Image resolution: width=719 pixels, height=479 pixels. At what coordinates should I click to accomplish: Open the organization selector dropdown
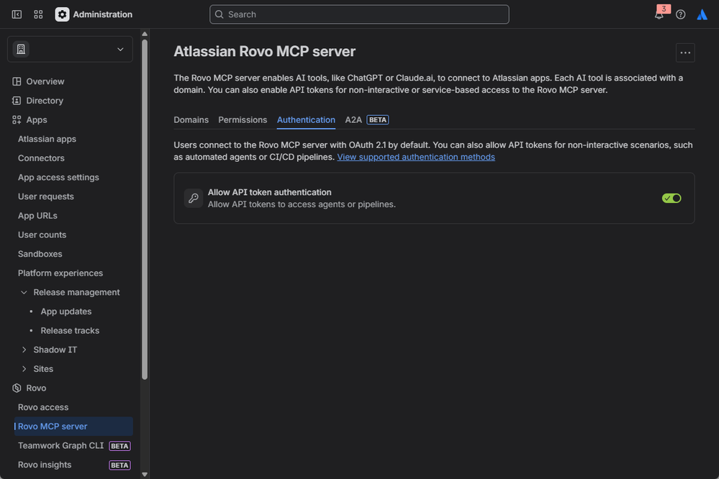(x=70, y=49)
